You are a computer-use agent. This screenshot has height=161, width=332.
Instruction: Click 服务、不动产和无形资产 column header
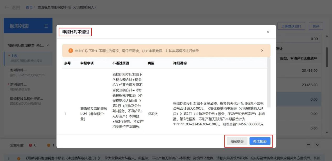[298, 58]
